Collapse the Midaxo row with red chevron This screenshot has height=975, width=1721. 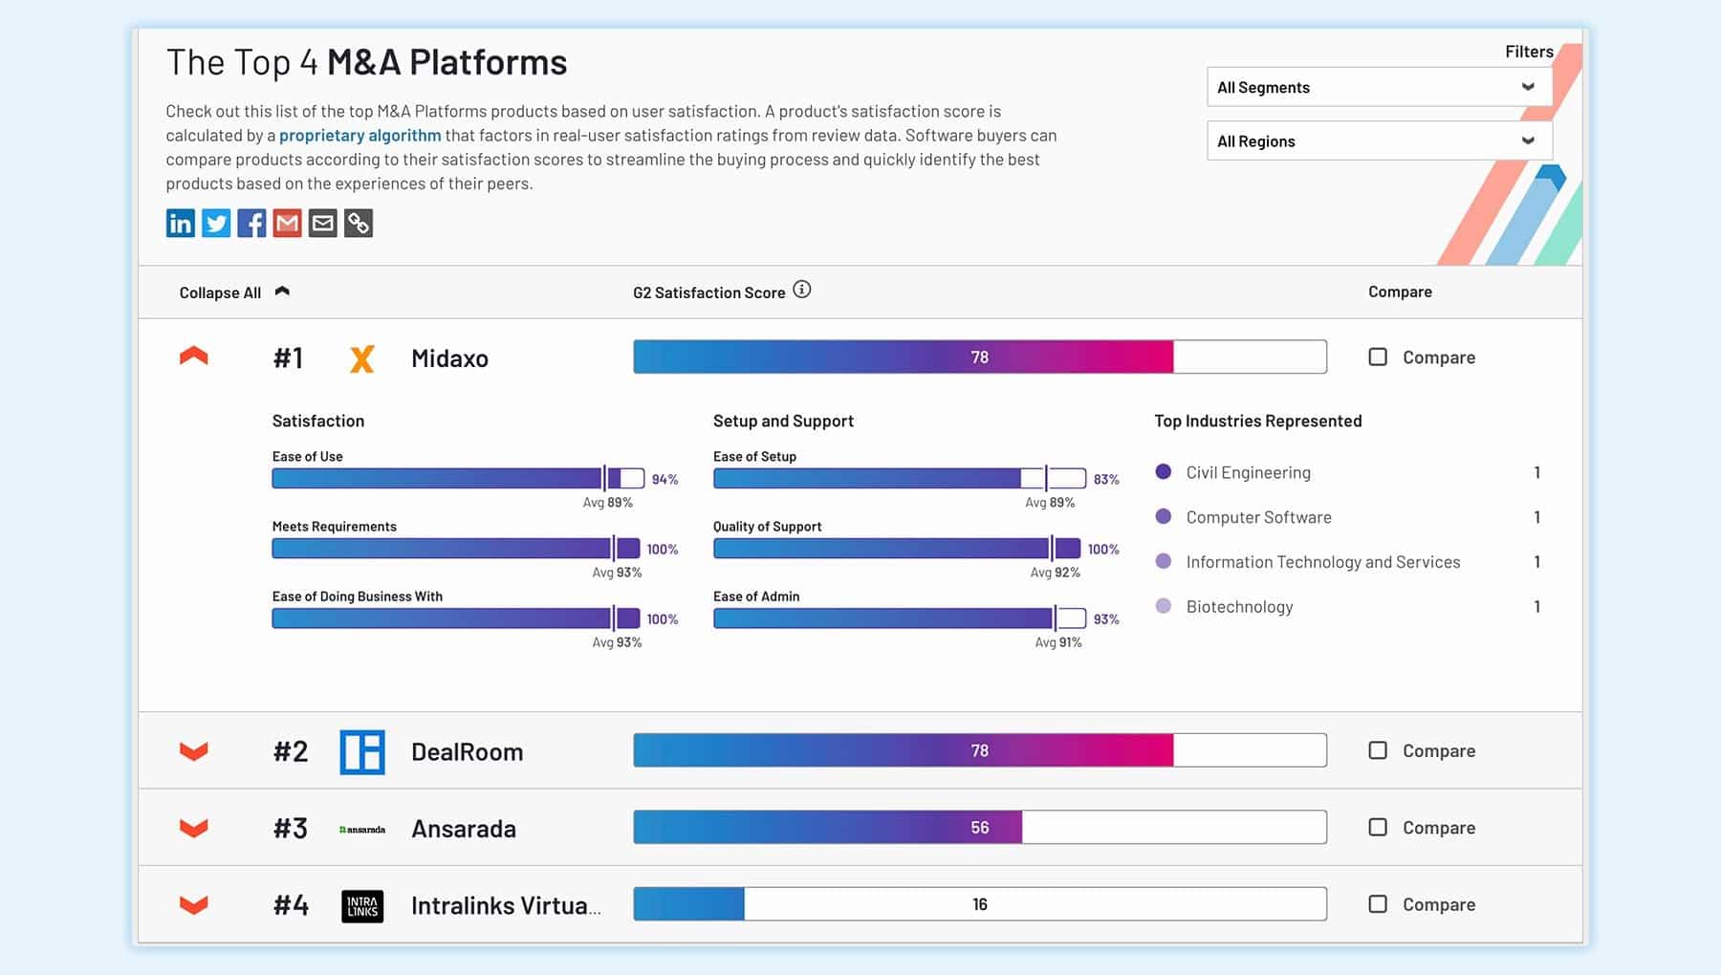pyautogui.click(x=194, y=357)
